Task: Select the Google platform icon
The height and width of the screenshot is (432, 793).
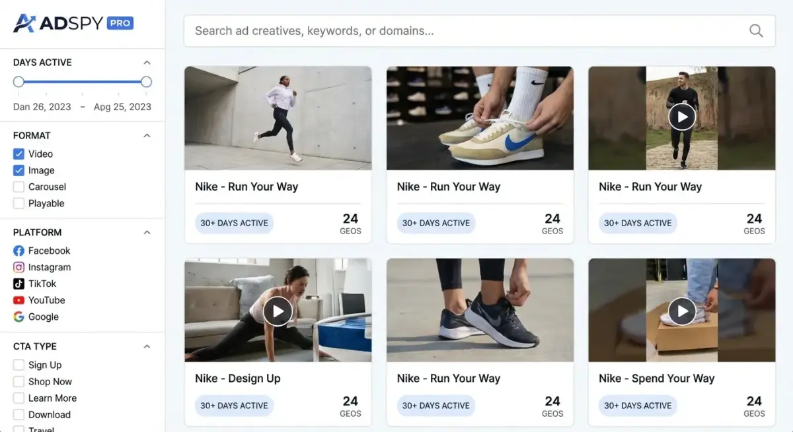Action: [x=19, y=317]
